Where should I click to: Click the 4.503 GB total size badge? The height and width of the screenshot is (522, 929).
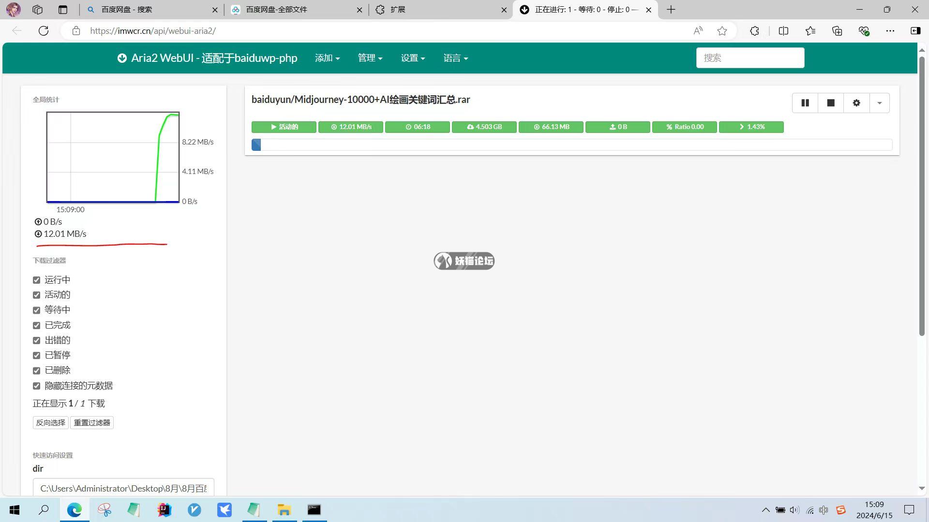pyautogui.click(x=484, y=127)
